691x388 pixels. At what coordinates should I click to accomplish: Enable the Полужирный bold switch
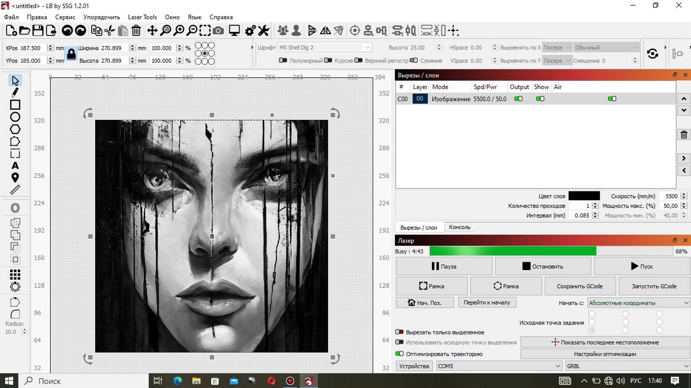click(x=283, y=60)
